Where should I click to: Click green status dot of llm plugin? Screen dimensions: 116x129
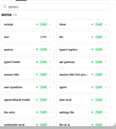coord(92,37)
